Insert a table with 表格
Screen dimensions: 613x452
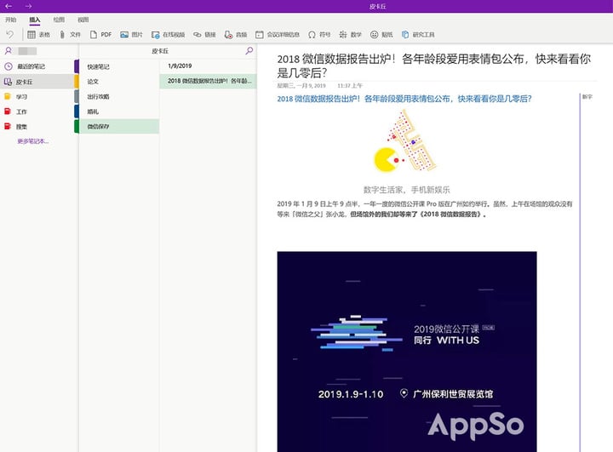pyautogui.click(x=38, y=34)
